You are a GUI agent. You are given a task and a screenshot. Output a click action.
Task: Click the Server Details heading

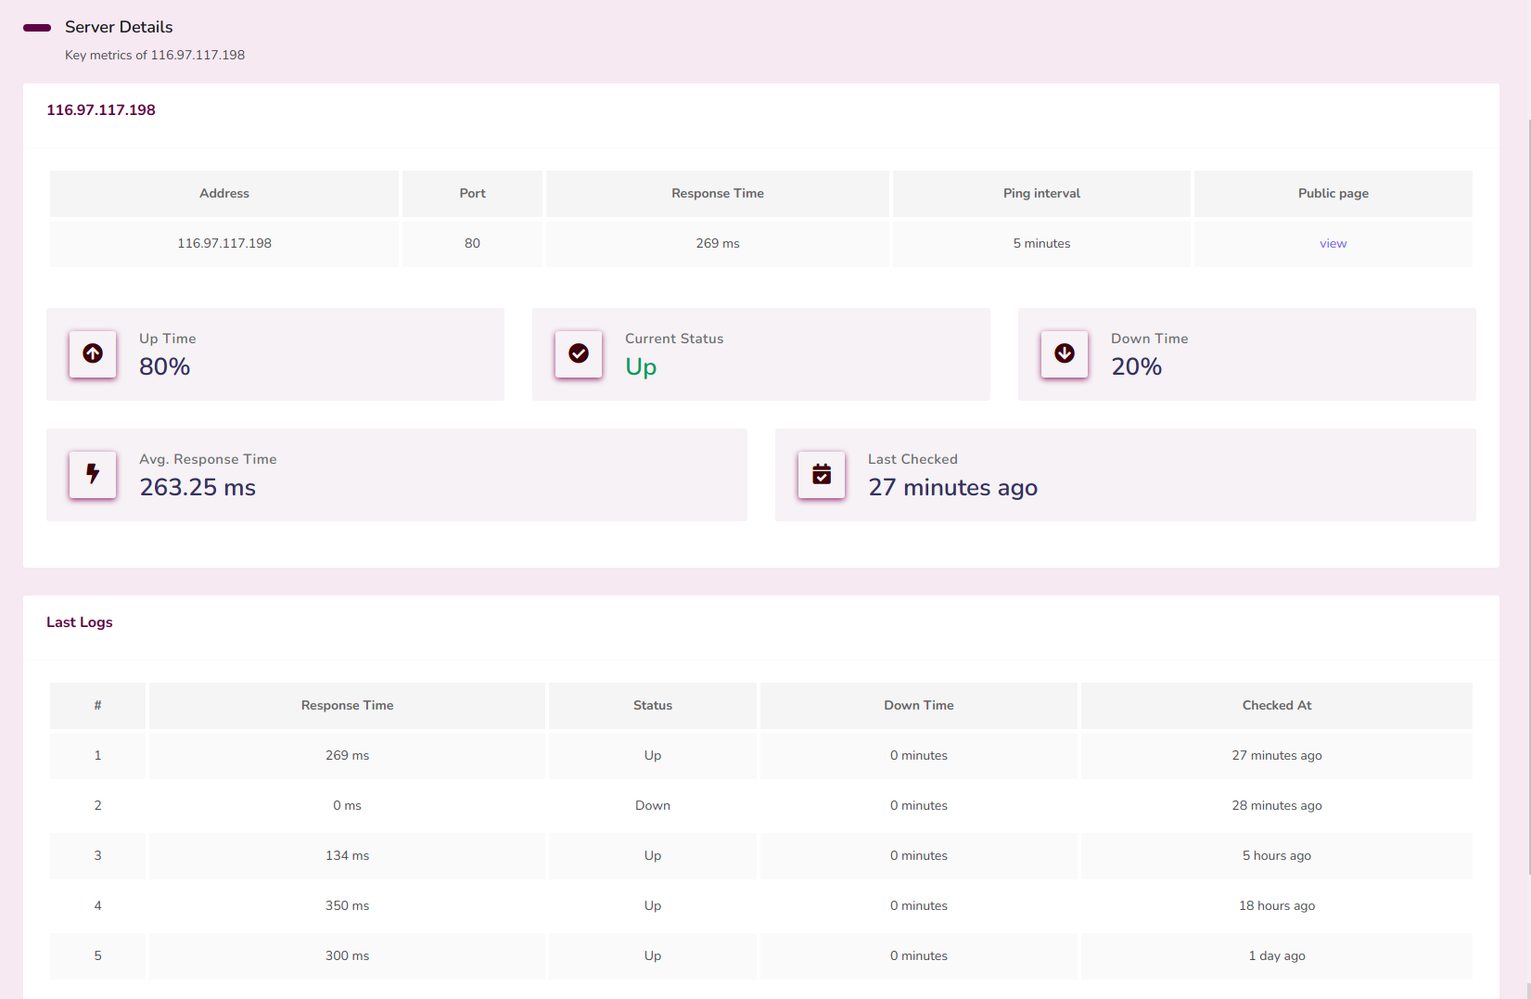(x=119, y=27)
